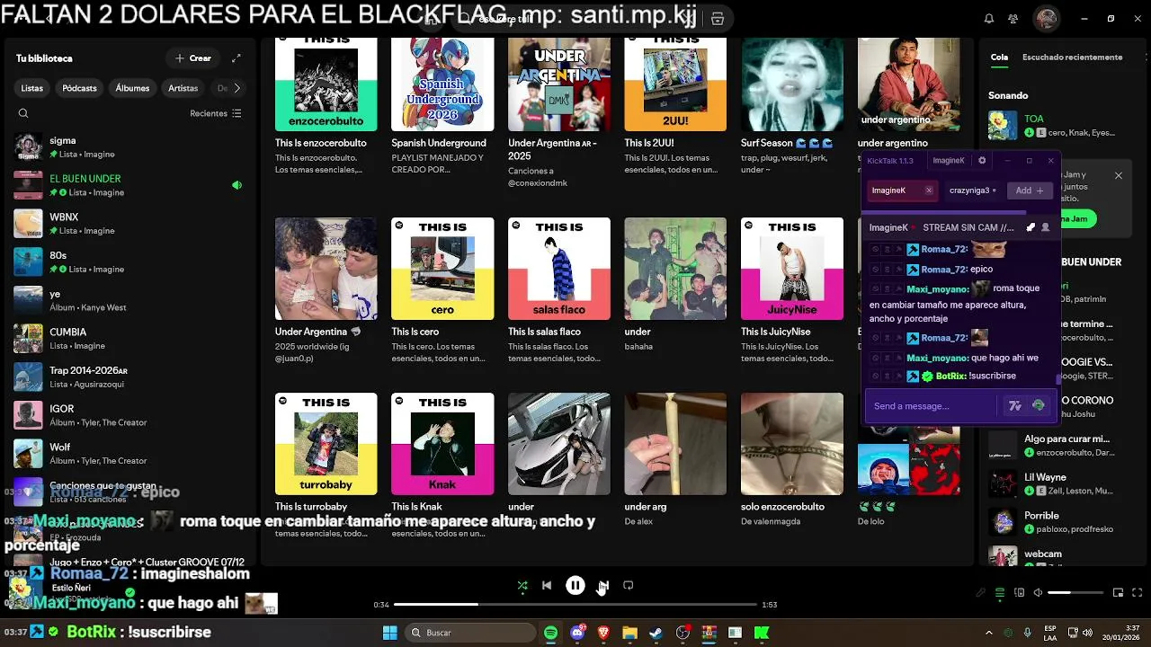Image resolution: width=1151 pixels, height=647 pixels.
Task: Expand the library panel with arrows icon
Action: tap(236, 58)
